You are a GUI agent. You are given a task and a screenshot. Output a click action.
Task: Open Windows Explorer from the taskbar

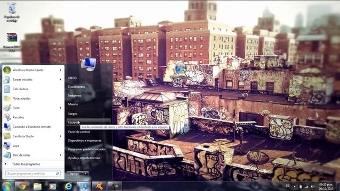[37, 186]
